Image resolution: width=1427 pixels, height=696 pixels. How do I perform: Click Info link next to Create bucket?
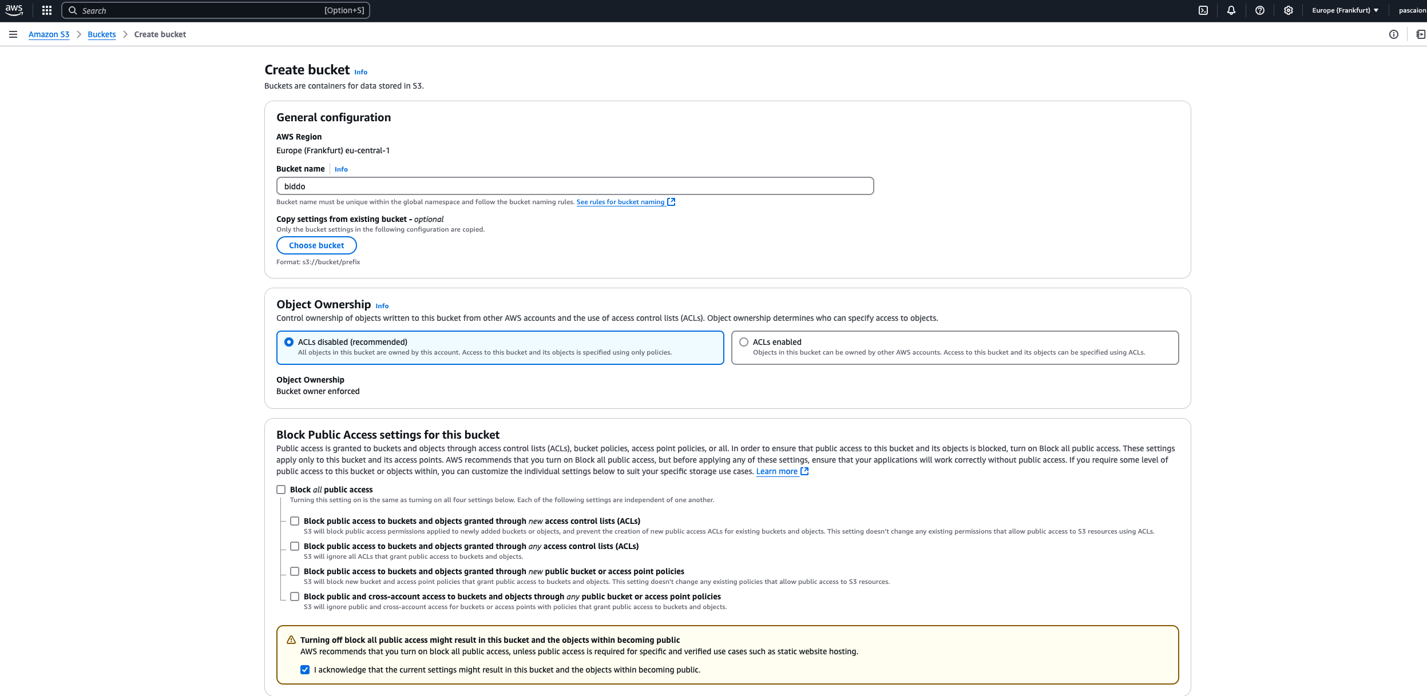(x=360, y=72)
